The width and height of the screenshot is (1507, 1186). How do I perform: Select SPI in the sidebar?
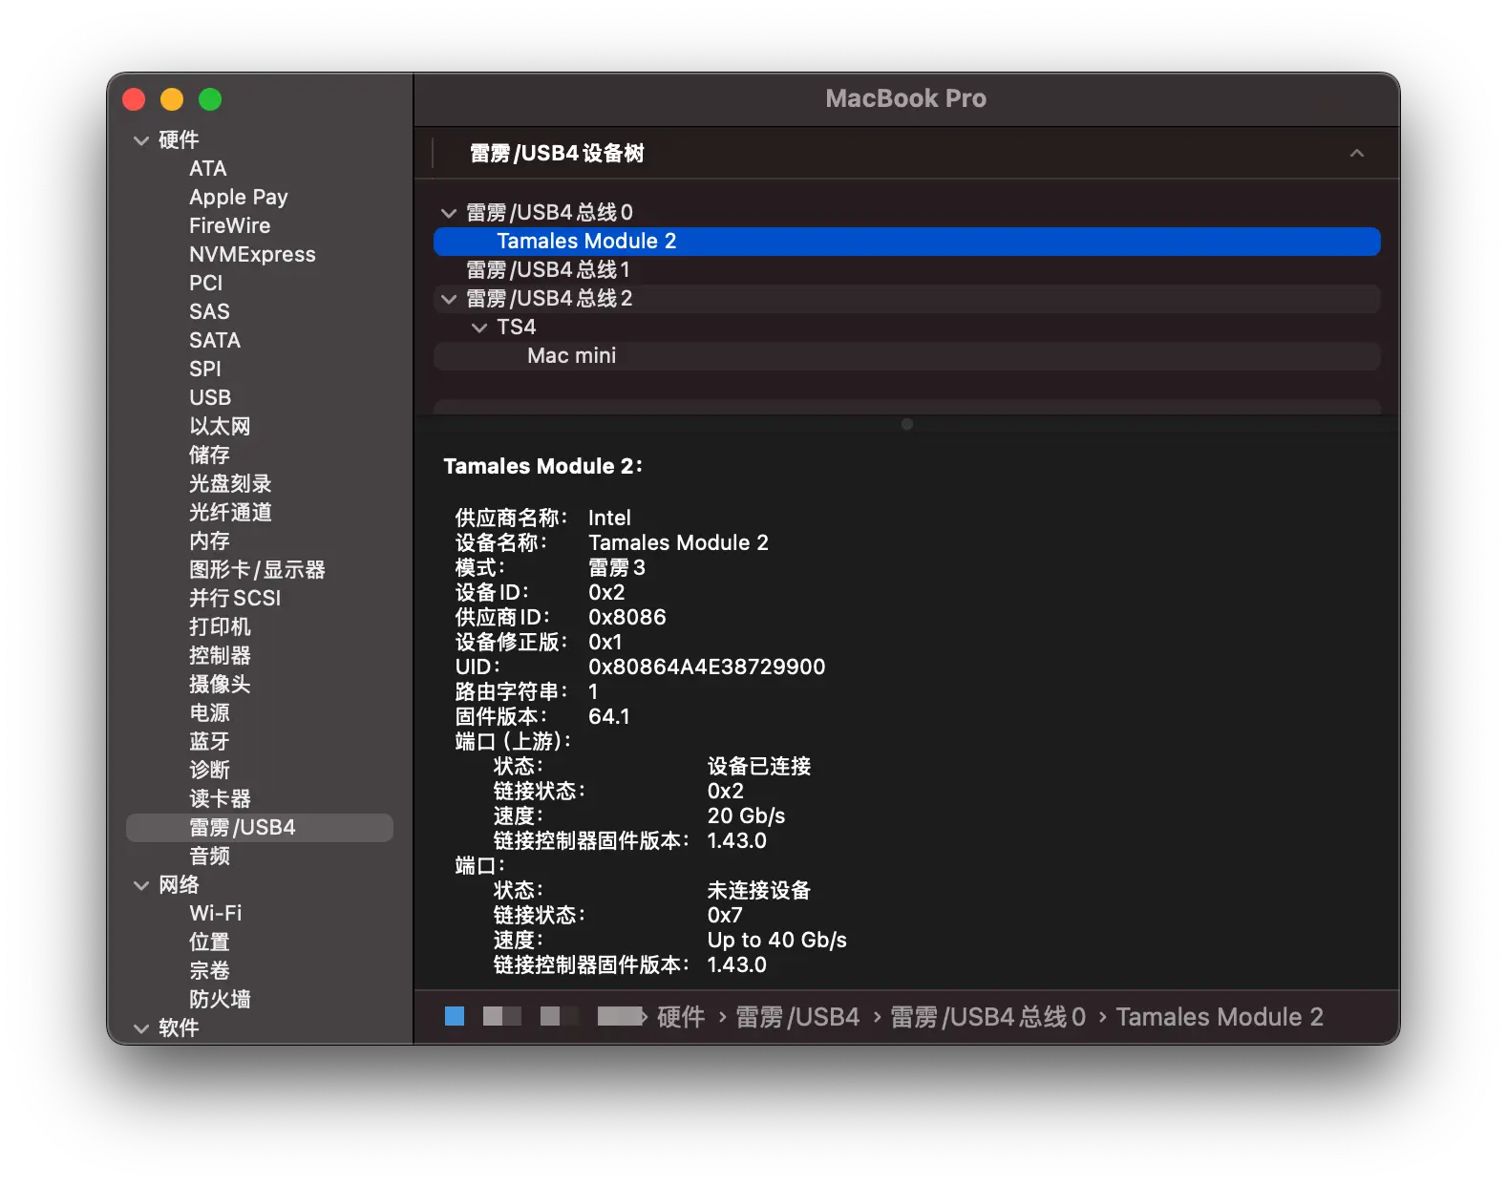click(x=204, y=370)
